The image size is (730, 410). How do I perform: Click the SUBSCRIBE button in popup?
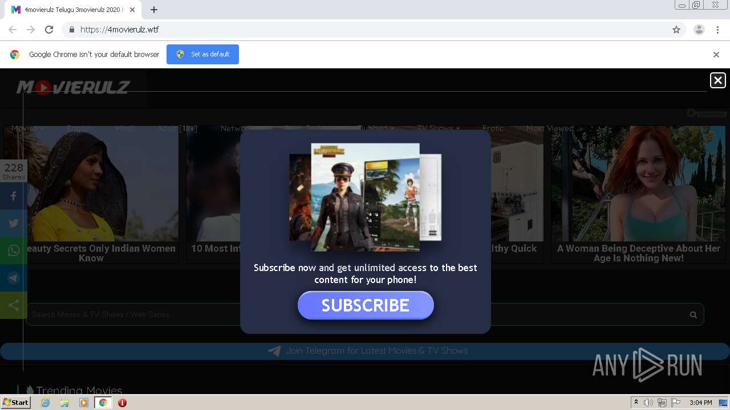click(366, 305)
